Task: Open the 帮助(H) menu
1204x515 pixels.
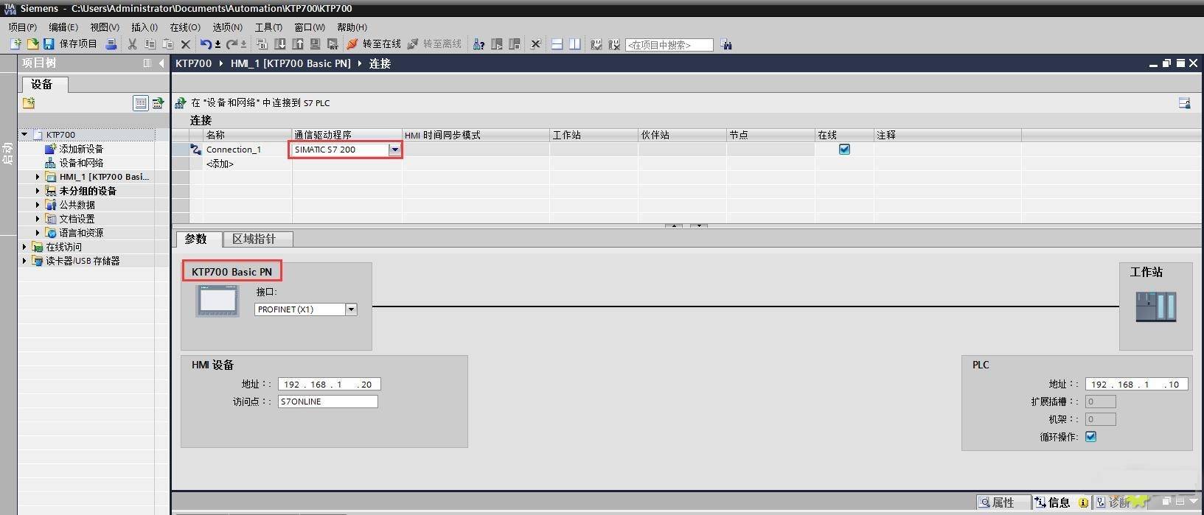Action: click(352, 27)
